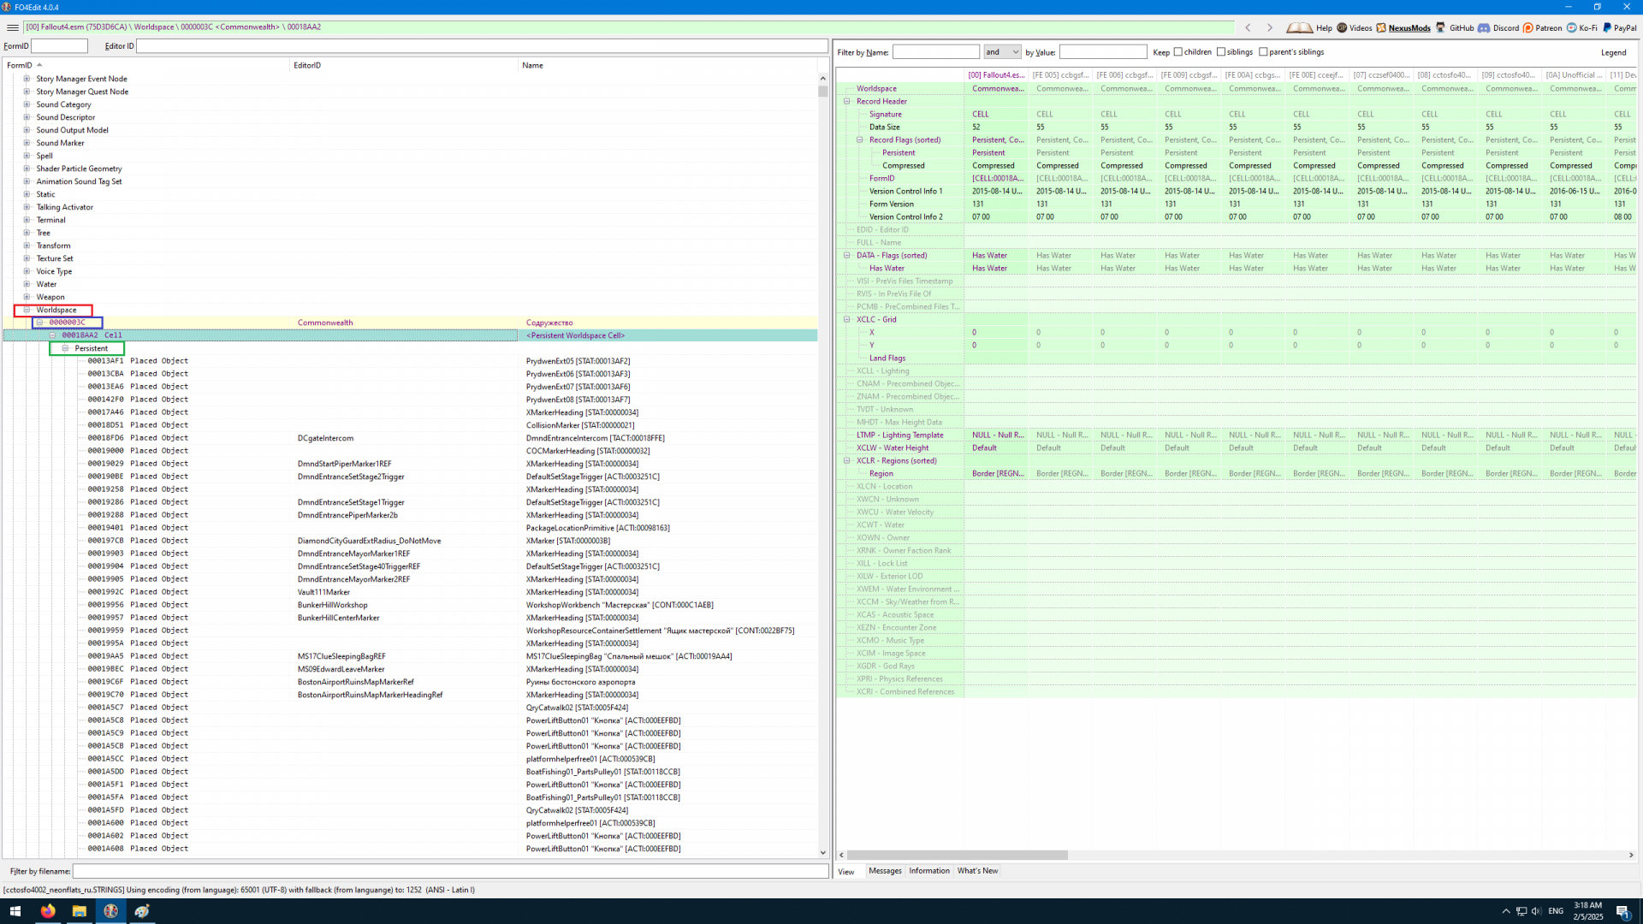The width and height of the screenshot is (1643, 924).
Task: Open the Patreon link icon
Action: (1528, 27)
